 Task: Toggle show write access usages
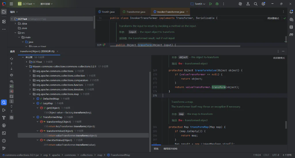tap(12, 91)
